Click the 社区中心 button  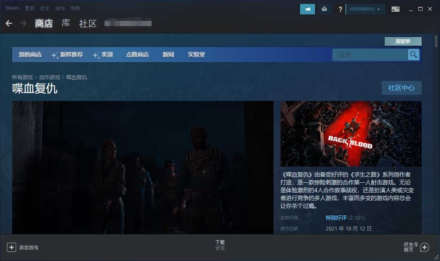(401, 88)
